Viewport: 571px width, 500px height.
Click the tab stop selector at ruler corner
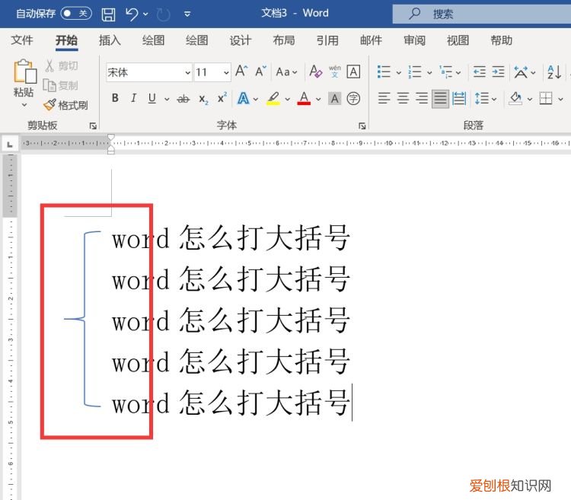[10, 145]
